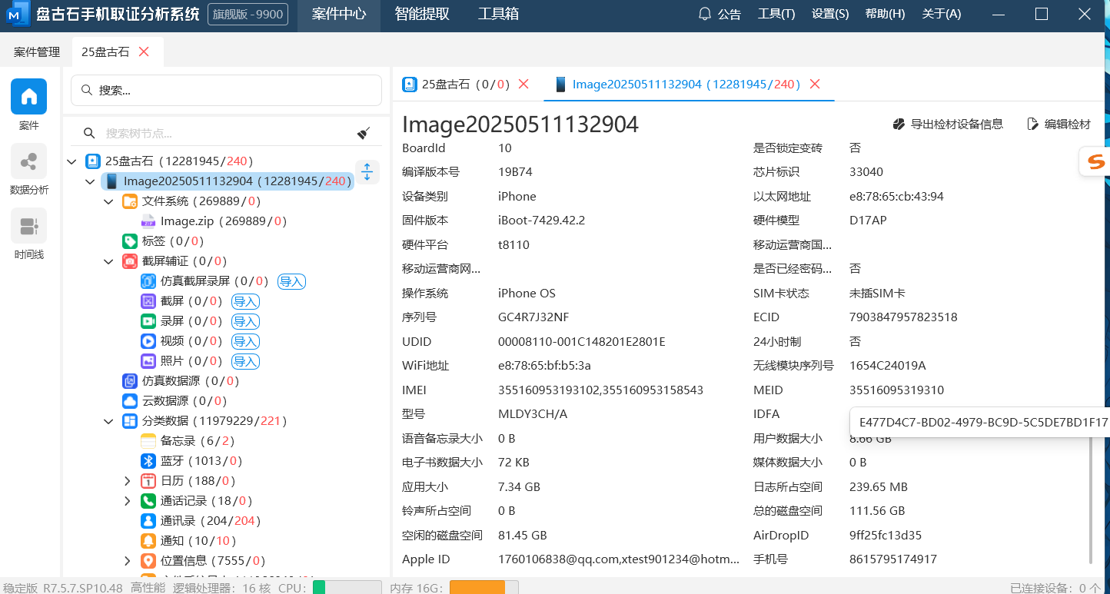
Task: Open the 数据分析 sidebar icon
Action: 28,161
